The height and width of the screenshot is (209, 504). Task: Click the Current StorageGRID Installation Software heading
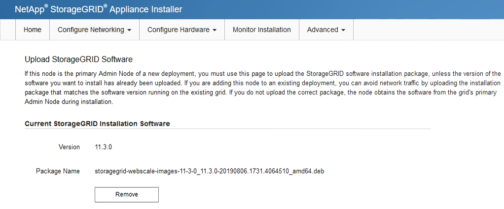pos(97,124)
